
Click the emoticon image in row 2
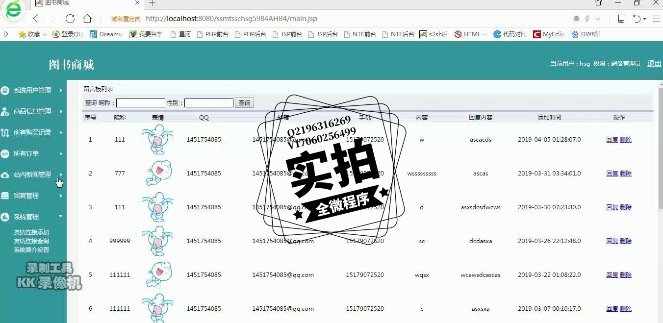tap(158, 173)
